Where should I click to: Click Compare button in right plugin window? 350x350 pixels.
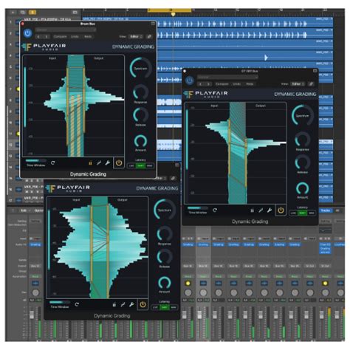[222, 84]
